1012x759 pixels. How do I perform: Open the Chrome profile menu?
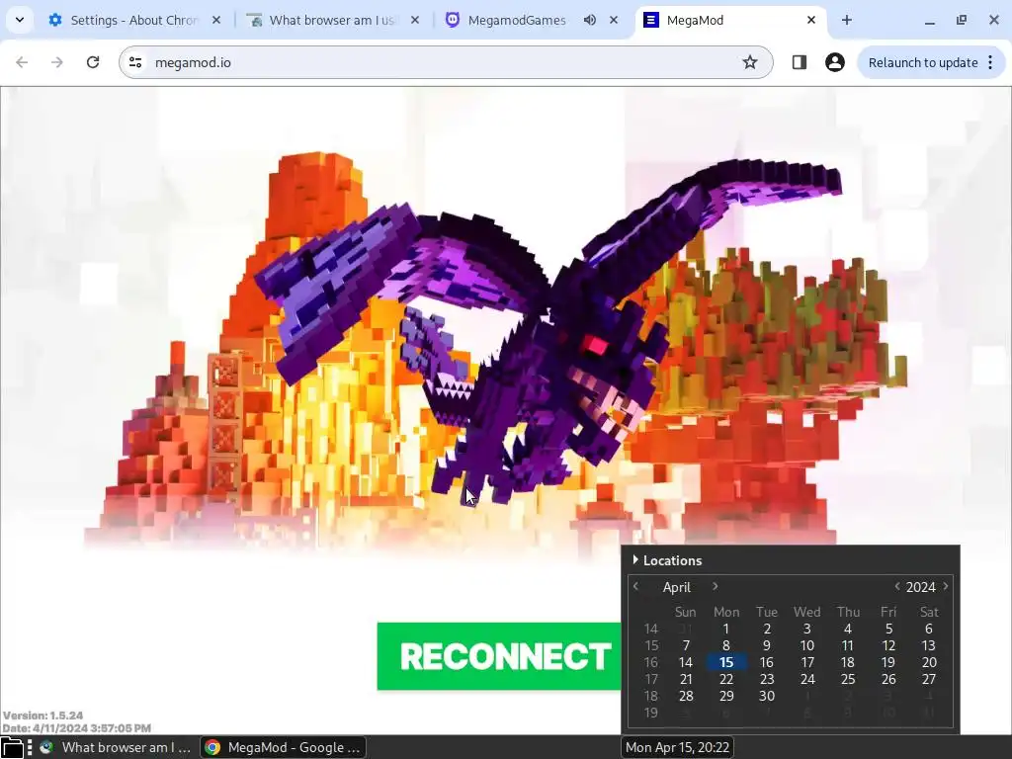[834, 62]
